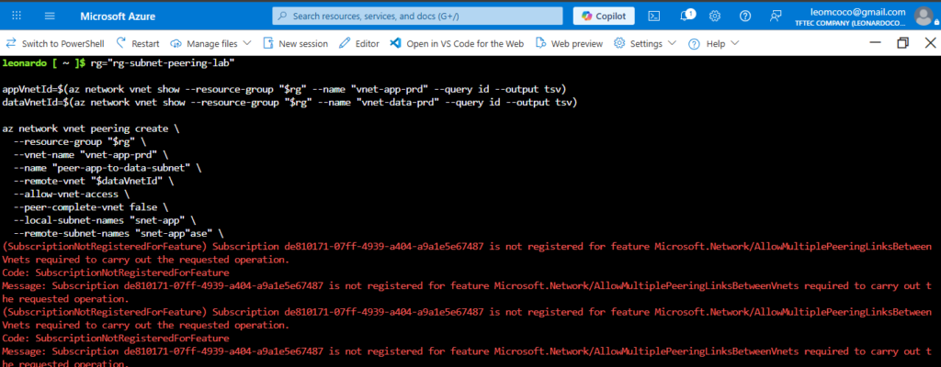Screen dimensions: 941x367
Task: Open the leomcoco@gmail.com account menu
Action: tap(850, 17)
